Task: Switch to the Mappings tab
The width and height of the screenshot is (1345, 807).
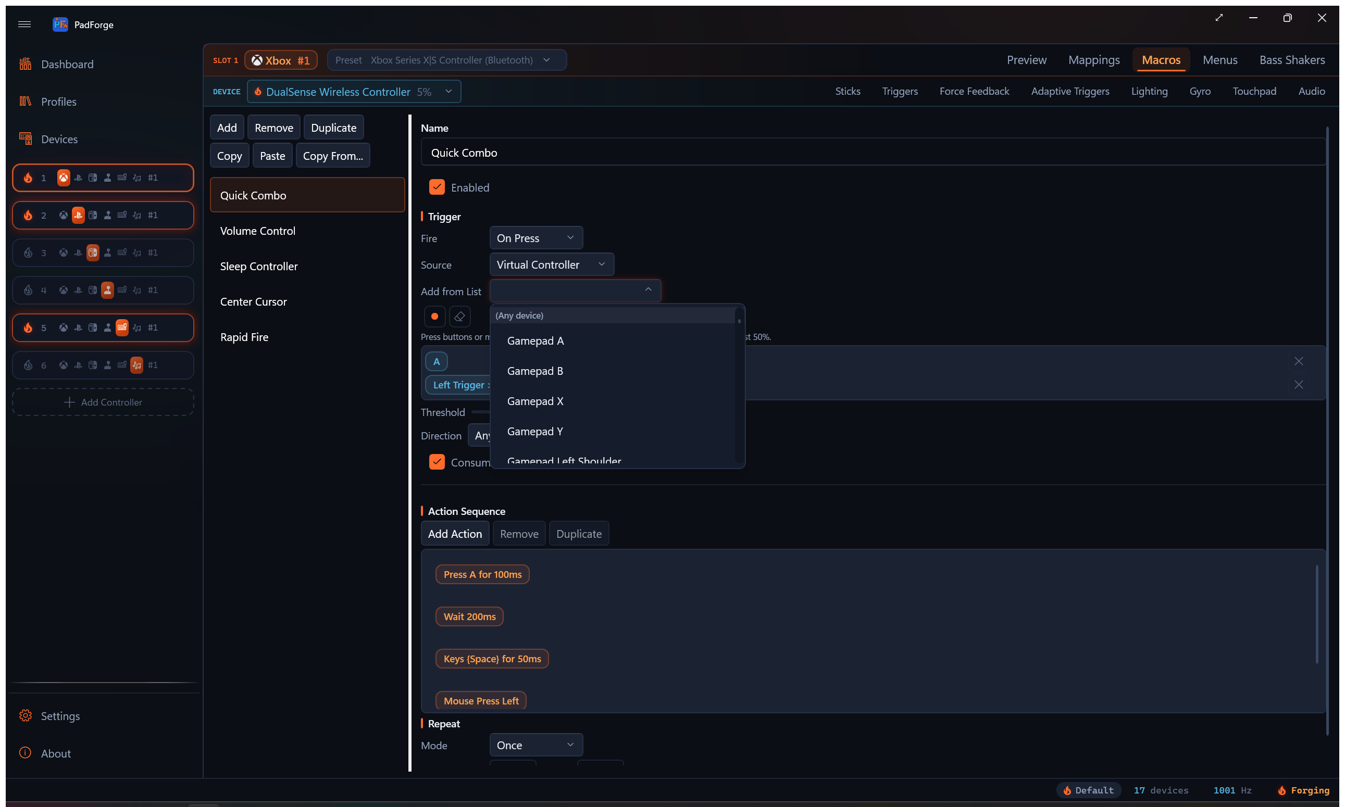Action: tap(1093, 60)
